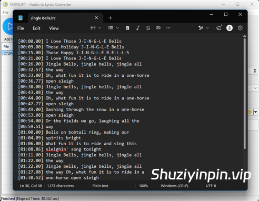Open the list style dropdown

(x=113, y=28)
